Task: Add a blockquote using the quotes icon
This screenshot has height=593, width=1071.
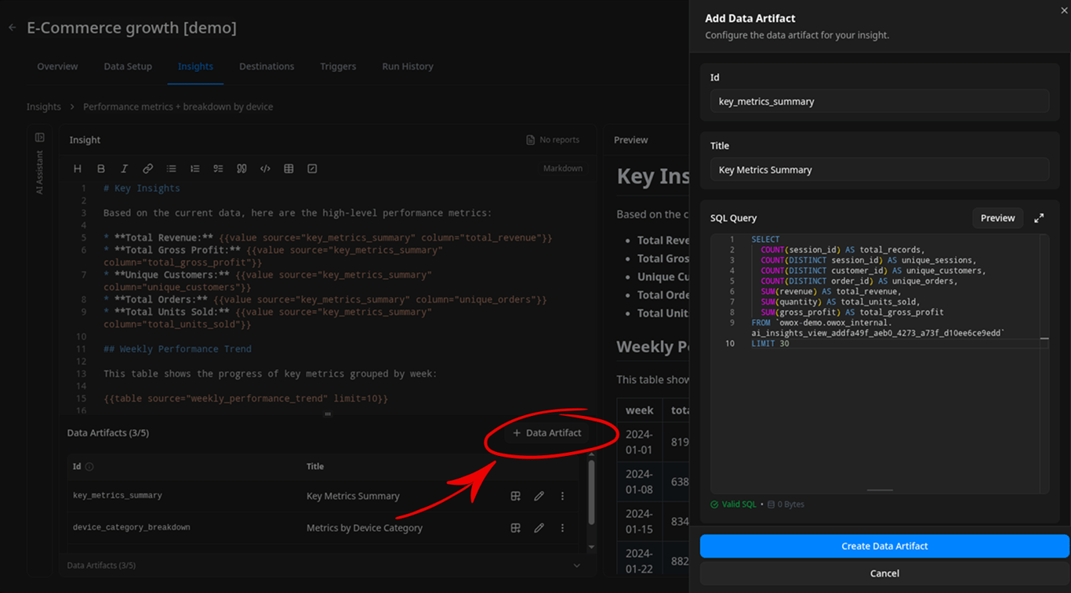Action: point(241,168)
